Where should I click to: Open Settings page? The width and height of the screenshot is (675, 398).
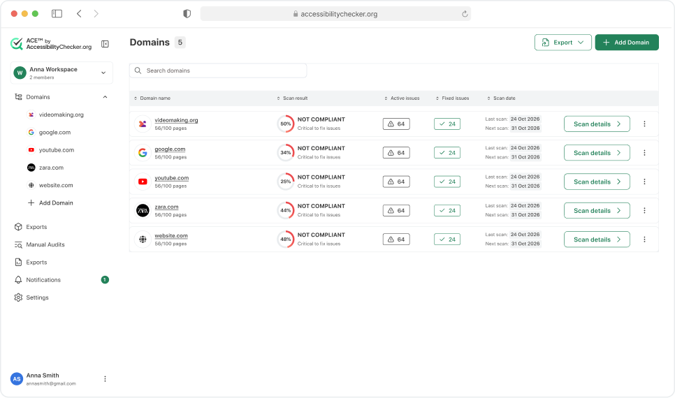(x=31, y=297)
